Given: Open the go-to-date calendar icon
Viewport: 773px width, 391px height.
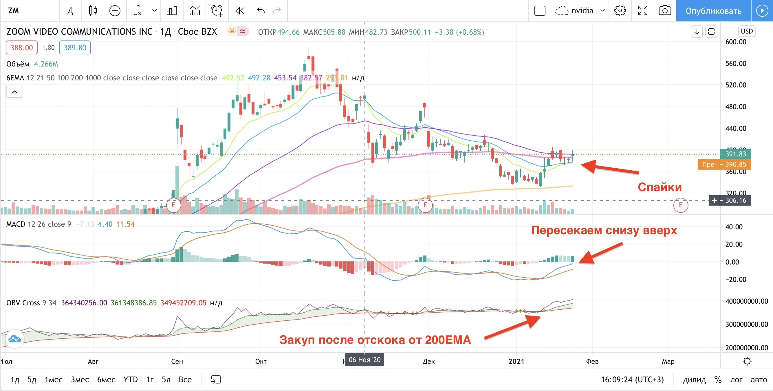Looking at the screenshot, I should tap(215, 380).
